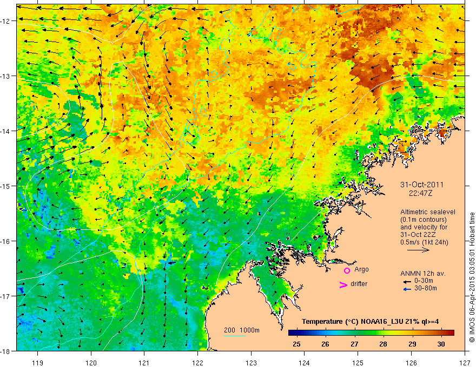Screen dimensions: 476x367
Task: Click the colorbar value 25
Action: 296,344
